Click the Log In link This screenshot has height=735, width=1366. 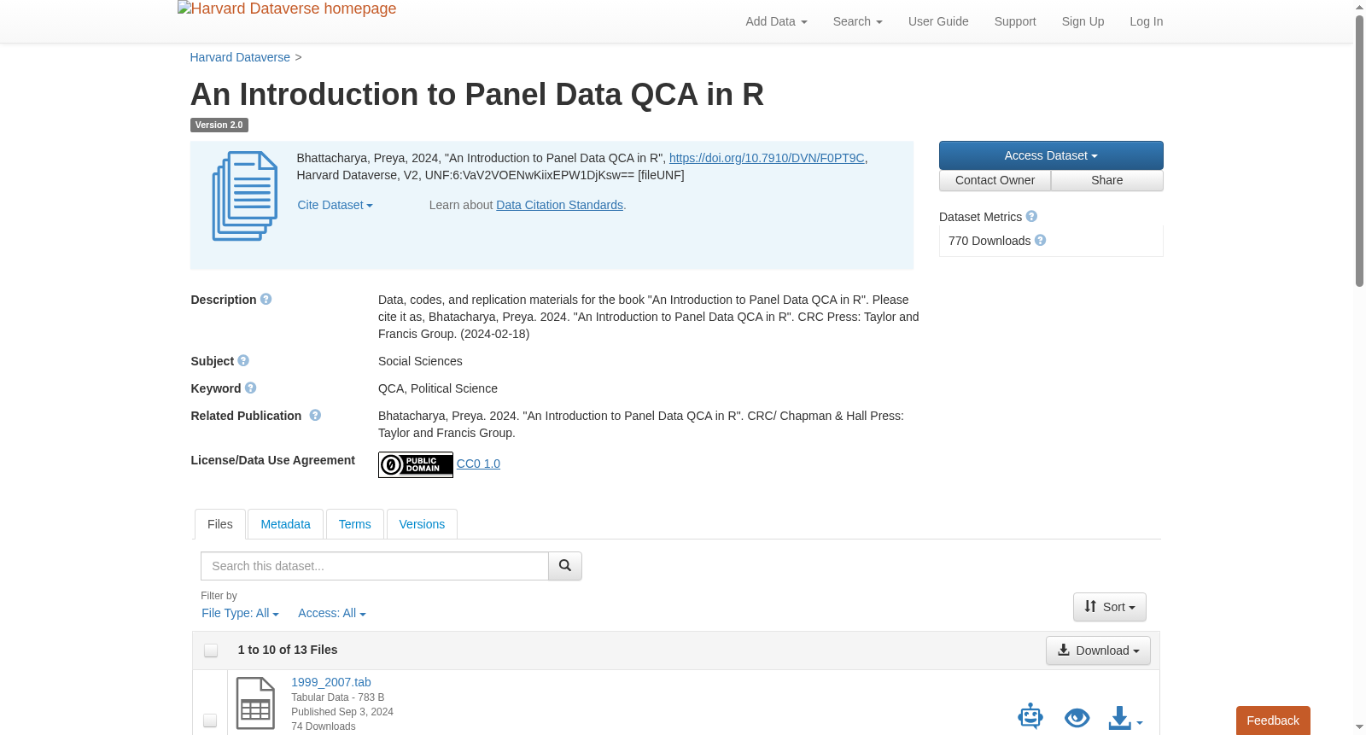click(x=1147, y=21)
